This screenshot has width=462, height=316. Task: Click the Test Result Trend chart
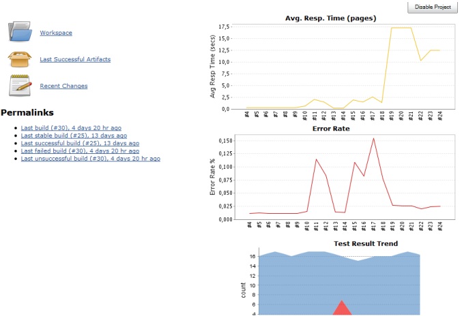[332, 278]
